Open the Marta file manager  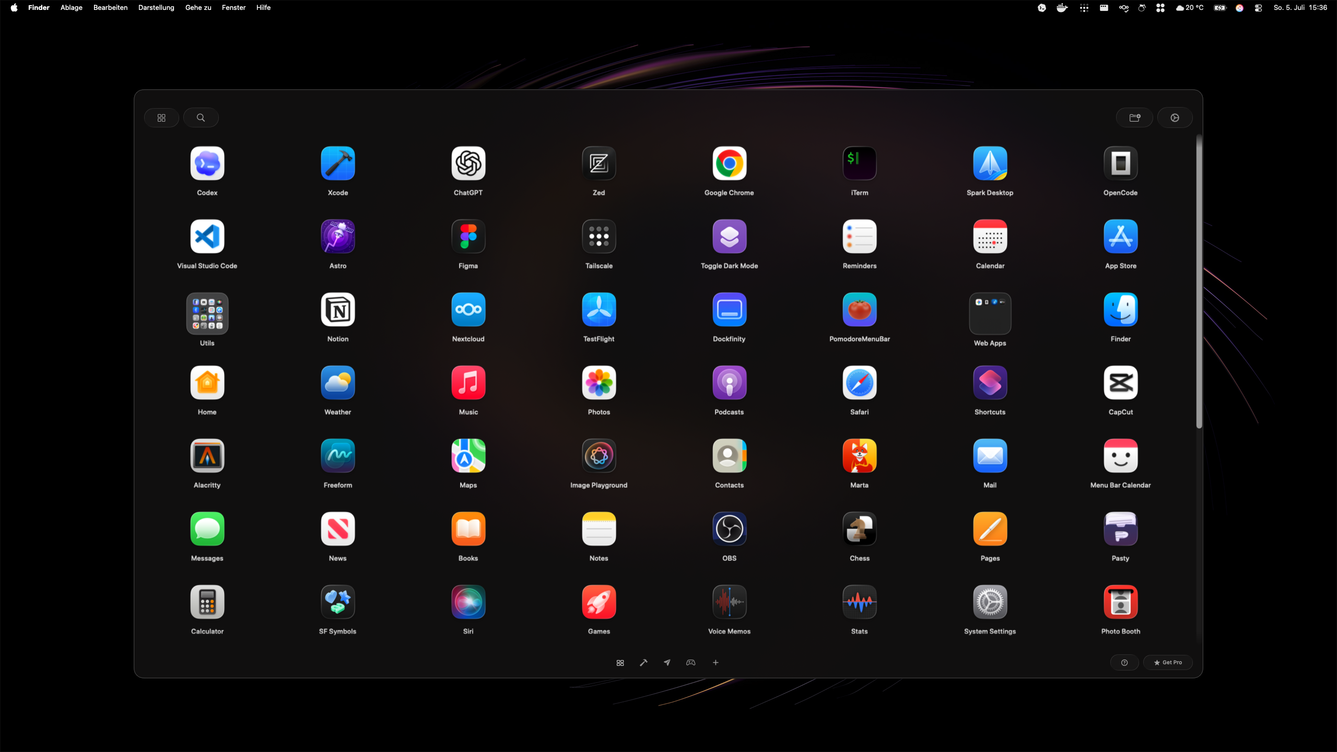coord(859,456)
